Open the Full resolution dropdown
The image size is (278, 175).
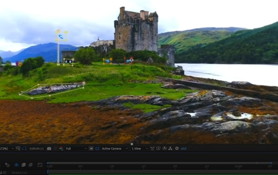click(76, 148)
